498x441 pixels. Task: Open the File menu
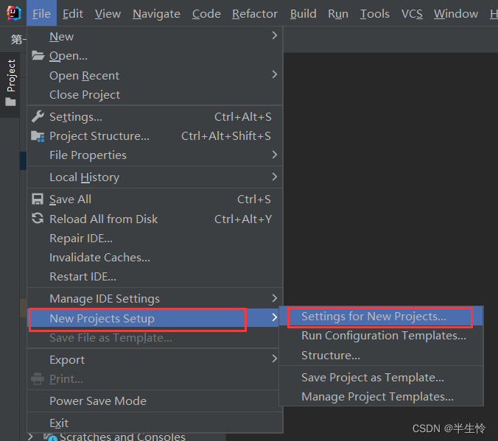click(x=41, y=13)
